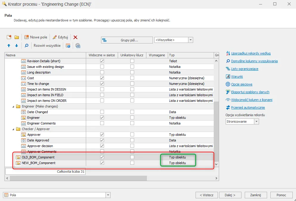
Task: Move field down with blue arrow
Action: (x=17, y=46)
